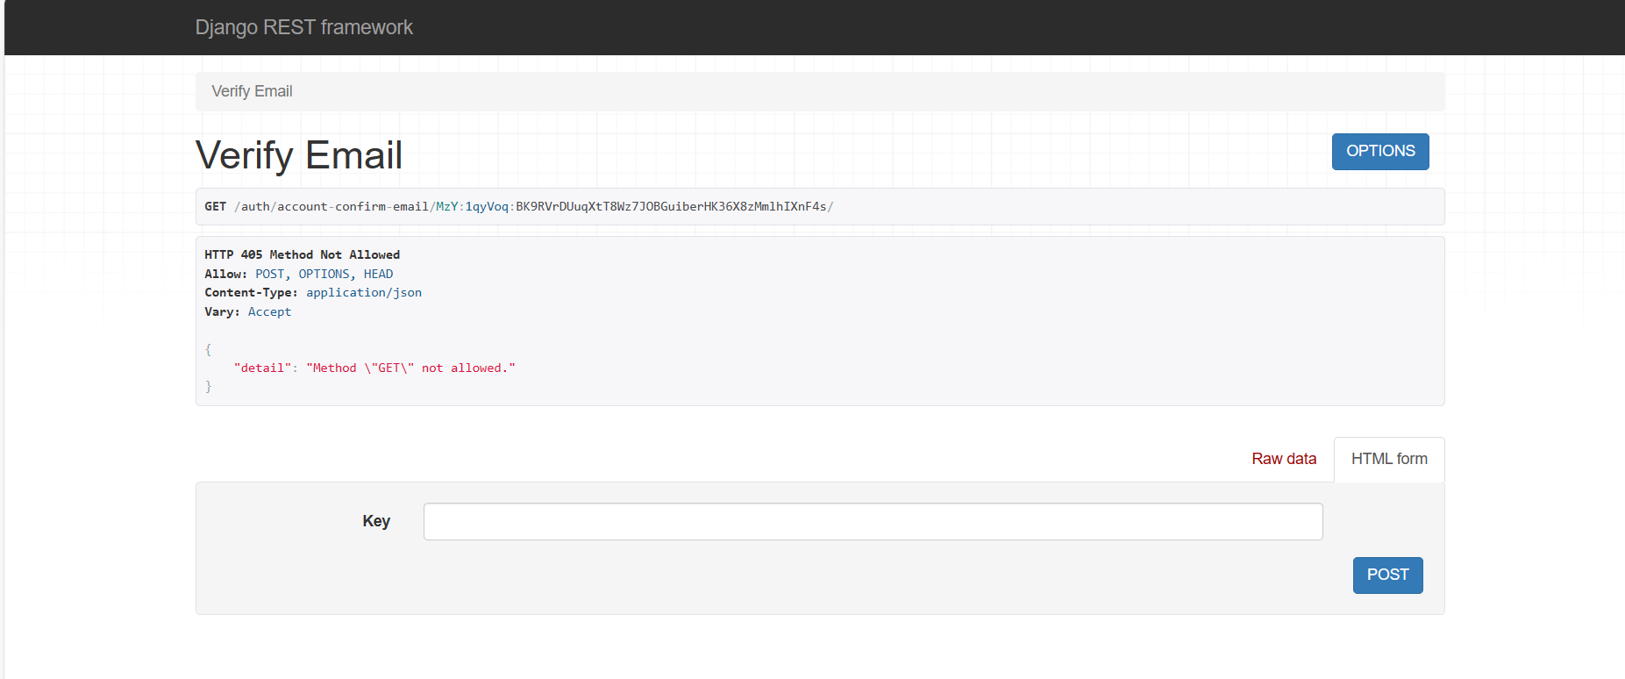Click OPTIONS in the Allow header values
Viewport: 1625px width, 679px height.
click(x=324, y=274)
